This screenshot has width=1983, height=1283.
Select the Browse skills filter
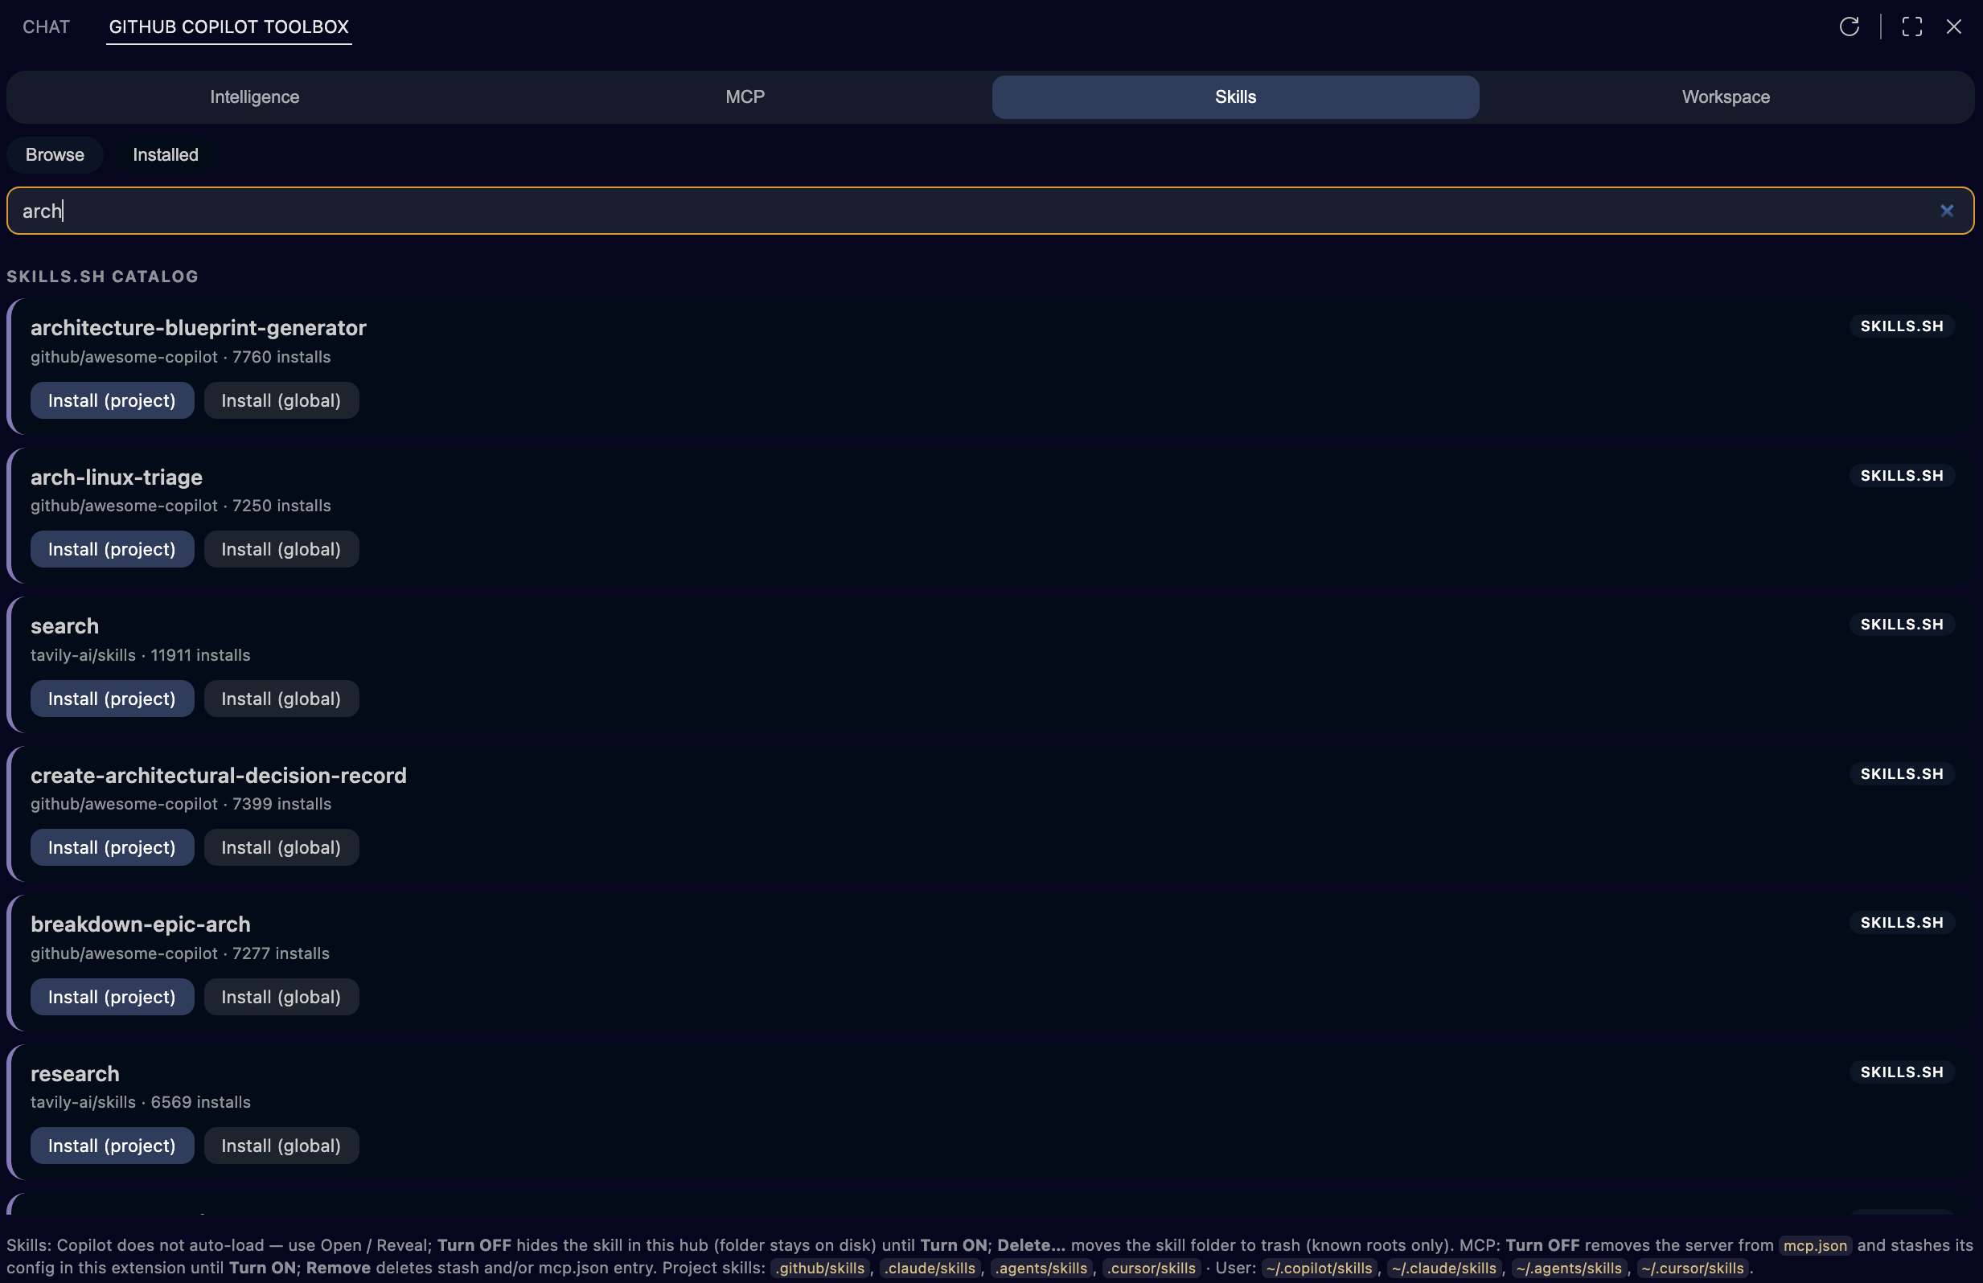click(54, 155)
